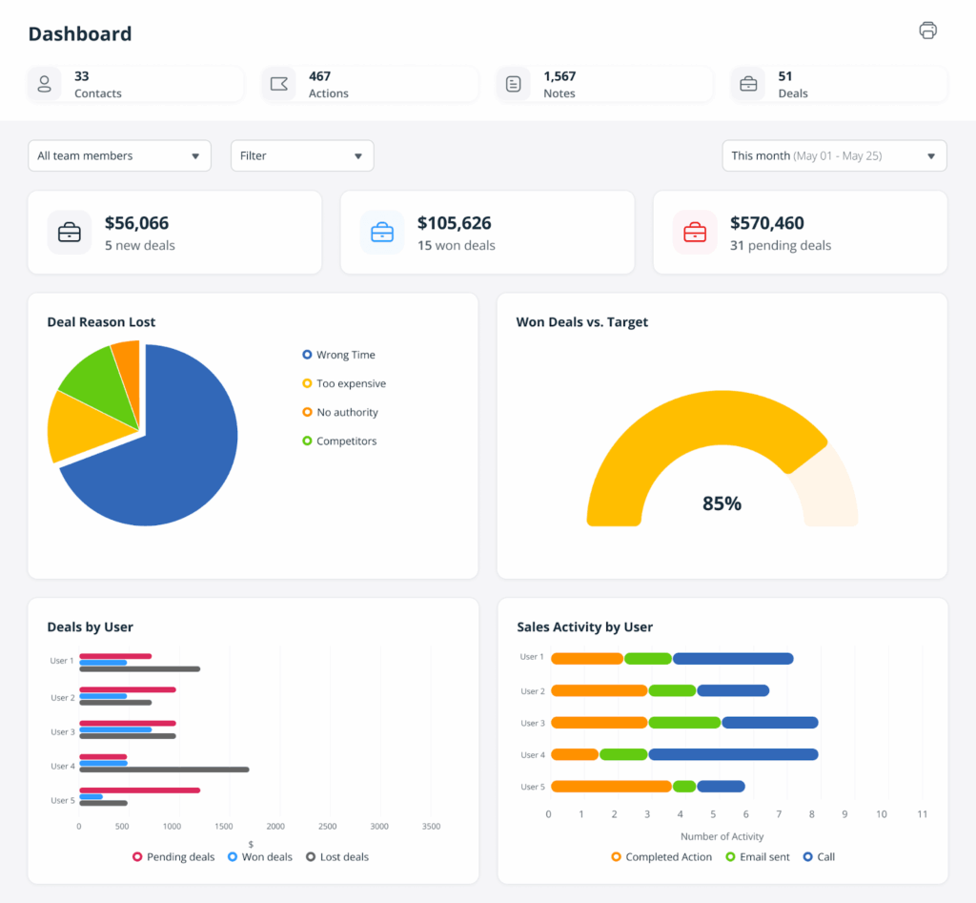Select the black briefcase new deals icon
The height and width of the screenshot is (903, 976).
70,233
